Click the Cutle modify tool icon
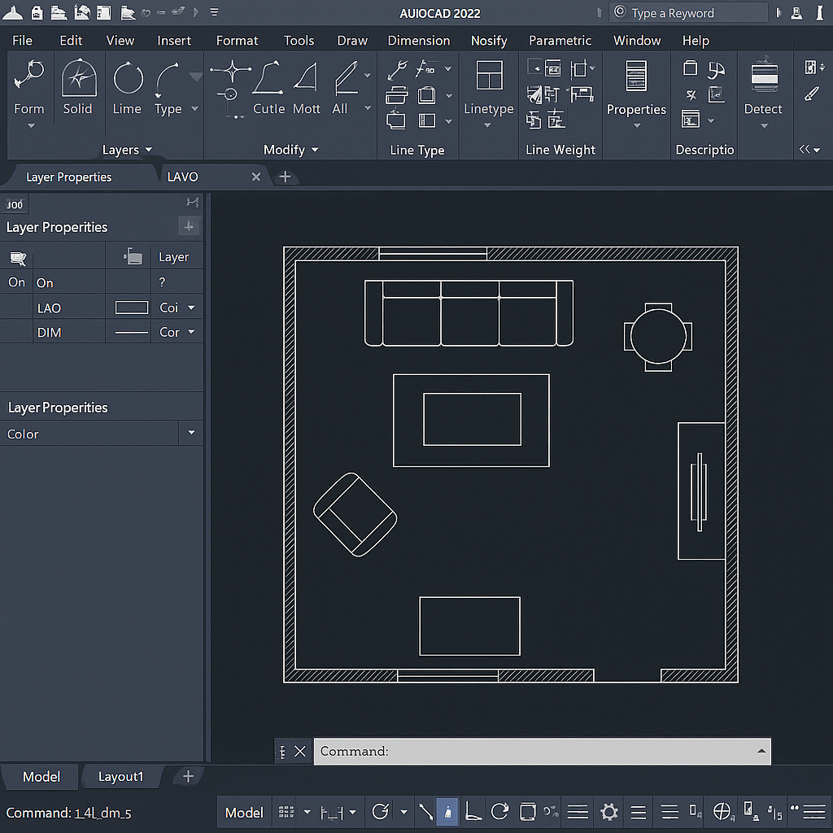 pos(268,80)
